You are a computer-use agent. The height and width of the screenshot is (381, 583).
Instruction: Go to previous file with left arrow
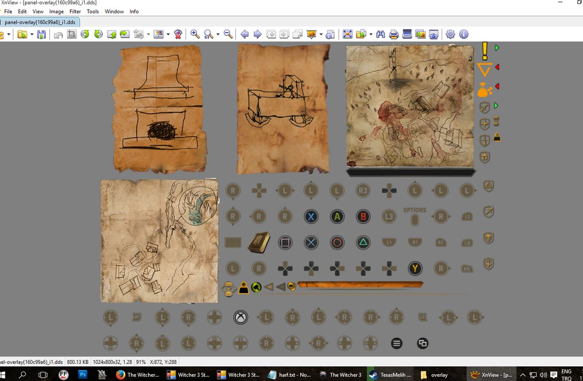click(245, 34)
